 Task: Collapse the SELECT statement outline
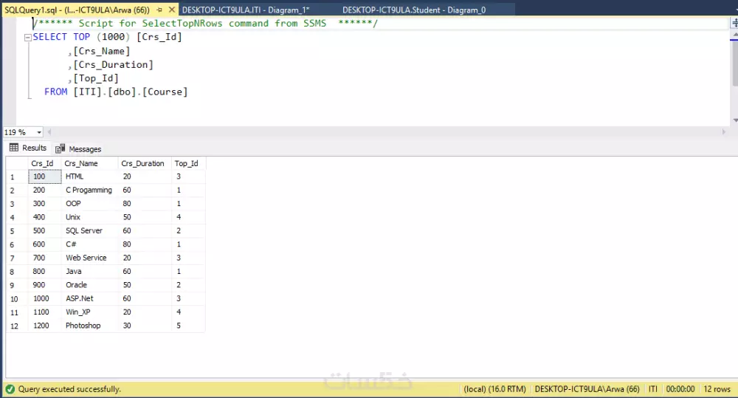28,37
